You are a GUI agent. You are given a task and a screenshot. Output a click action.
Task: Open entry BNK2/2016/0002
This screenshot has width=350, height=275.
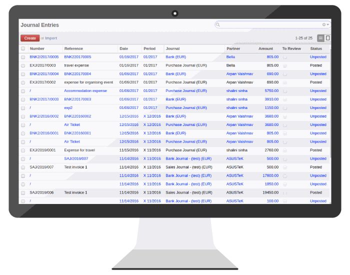tap(44, 116)
